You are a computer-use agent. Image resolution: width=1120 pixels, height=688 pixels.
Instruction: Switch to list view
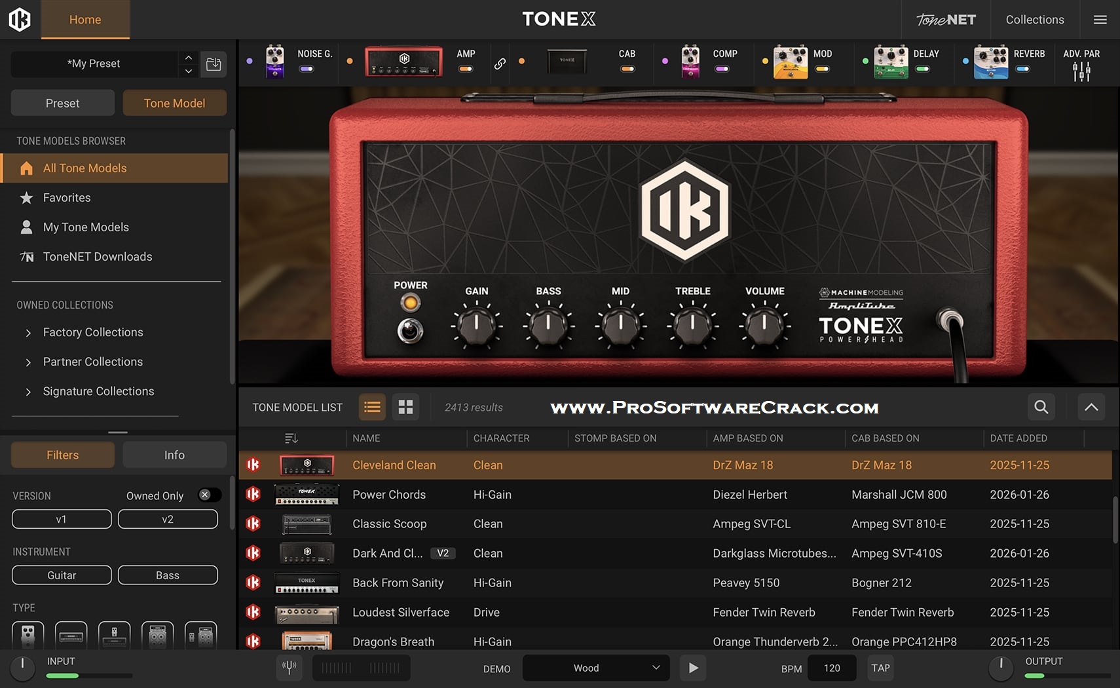pos(372,407)
